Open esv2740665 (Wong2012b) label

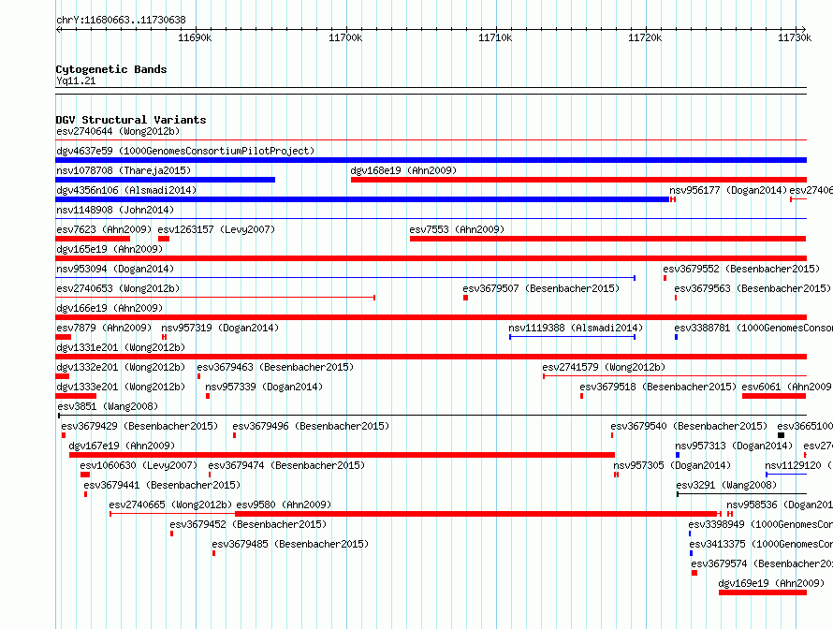pos(170,505)
